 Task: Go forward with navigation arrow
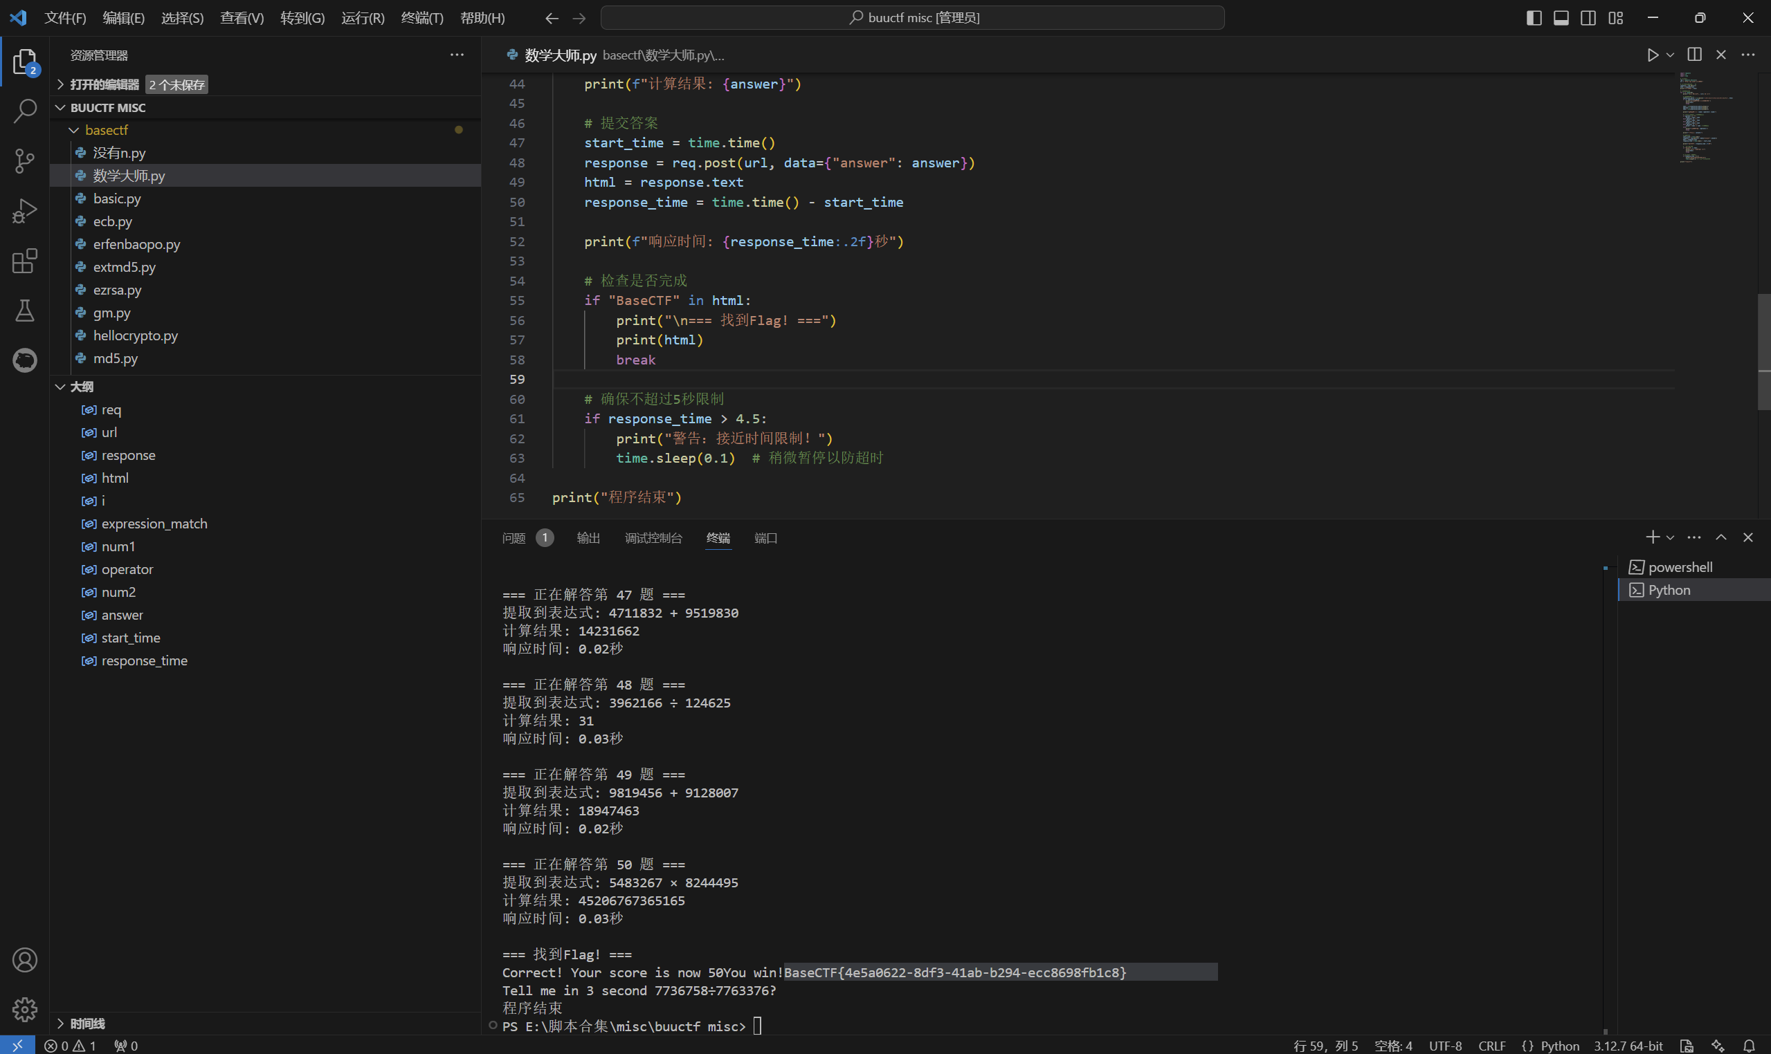[x=579, y=18]
